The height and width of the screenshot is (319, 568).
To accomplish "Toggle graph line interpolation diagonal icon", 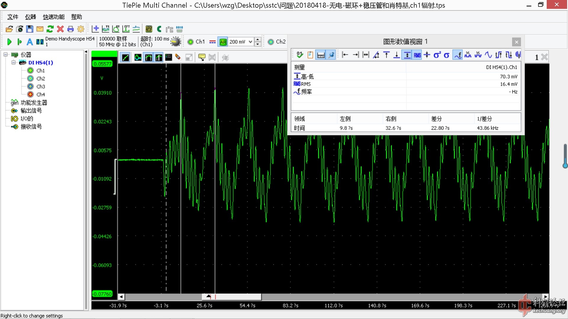I will [x=125, y=57].
